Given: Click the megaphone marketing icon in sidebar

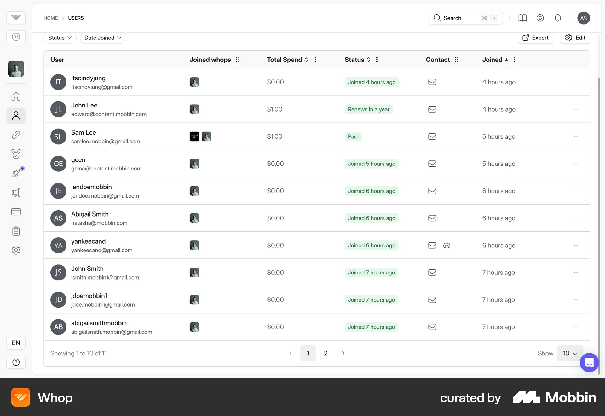Looking at the screenshot, I should coord(16,193).
